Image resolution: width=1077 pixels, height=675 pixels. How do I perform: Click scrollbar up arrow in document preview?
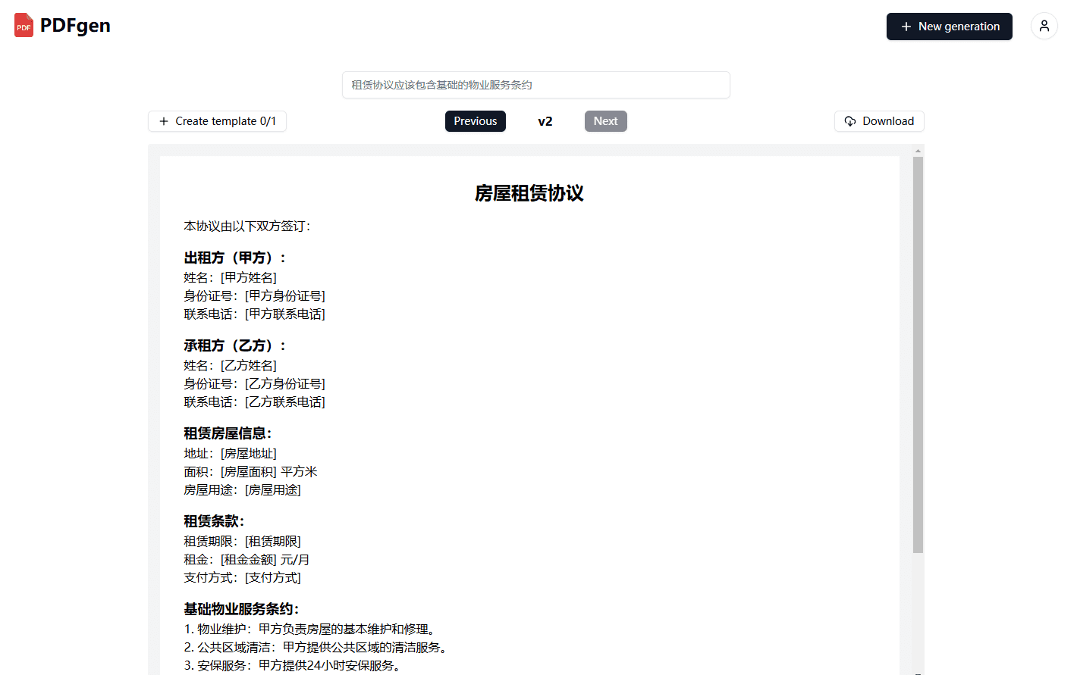pos(918,151)
